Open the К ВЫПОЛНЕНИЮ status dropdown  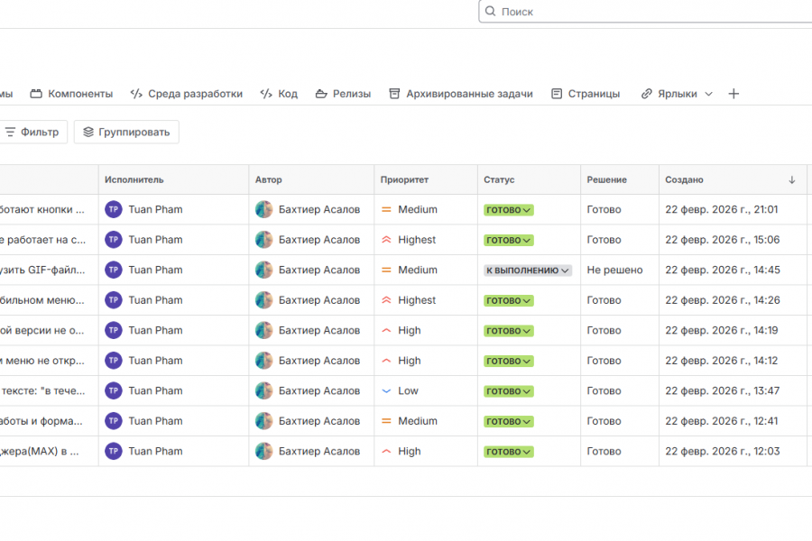528,270
